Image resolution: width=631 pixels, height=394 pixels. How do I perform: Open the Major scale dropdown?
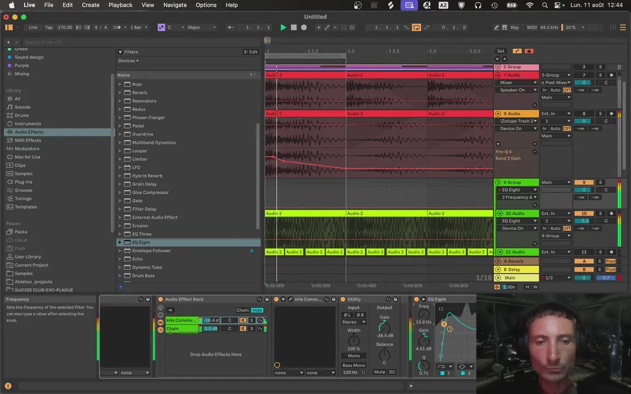tap(202, 27)
